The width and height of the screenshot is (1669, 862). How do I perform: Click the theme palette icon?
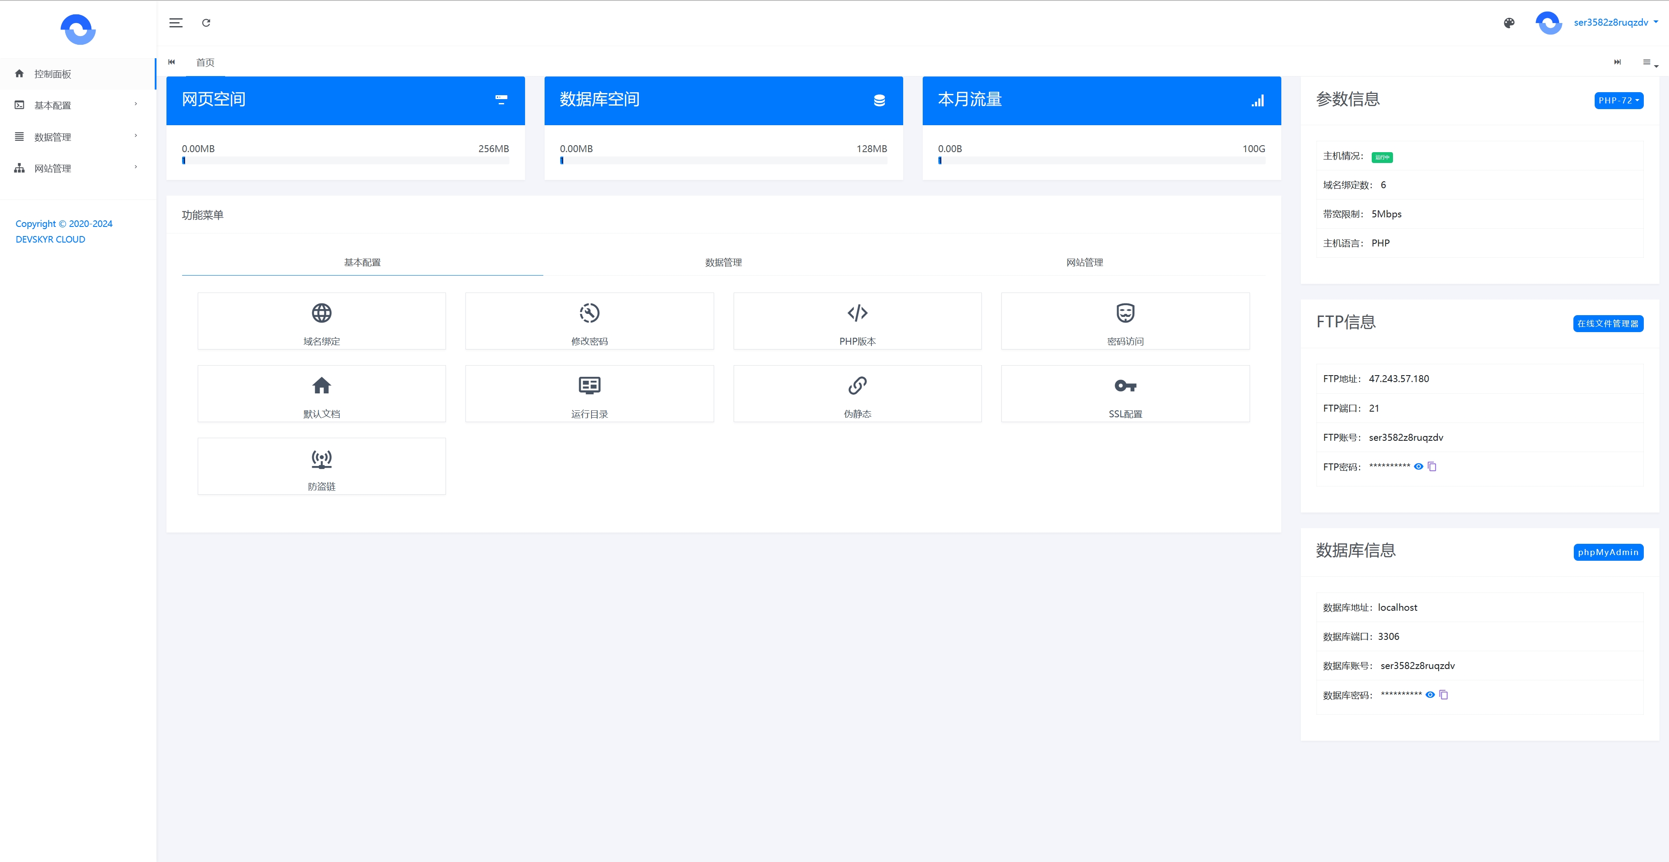[x=1509, y=23]
